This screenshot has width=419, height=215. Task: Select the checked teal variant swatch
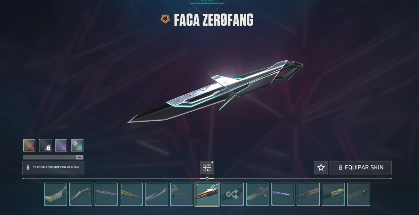tap(77, 145)
